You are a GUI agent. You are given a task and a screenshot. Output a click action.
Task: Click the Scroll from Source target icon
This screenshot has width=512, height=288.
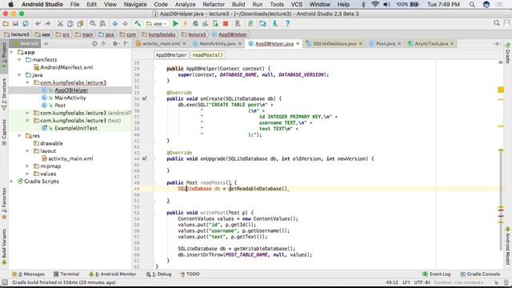coord(94,43)
